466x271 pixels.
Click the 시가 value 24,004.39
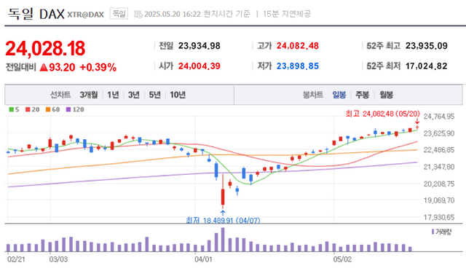199,66
